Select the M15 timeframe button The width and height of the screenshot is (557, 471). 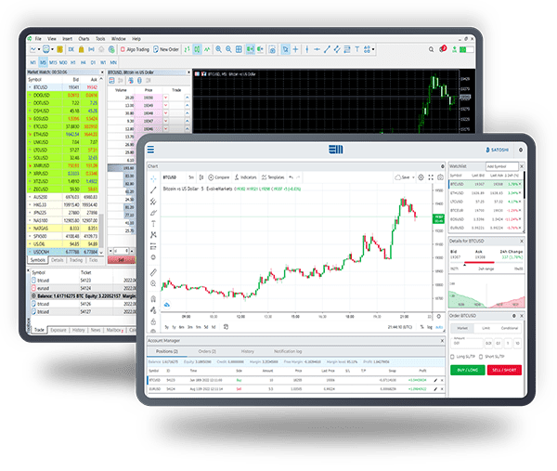(55, 63)
